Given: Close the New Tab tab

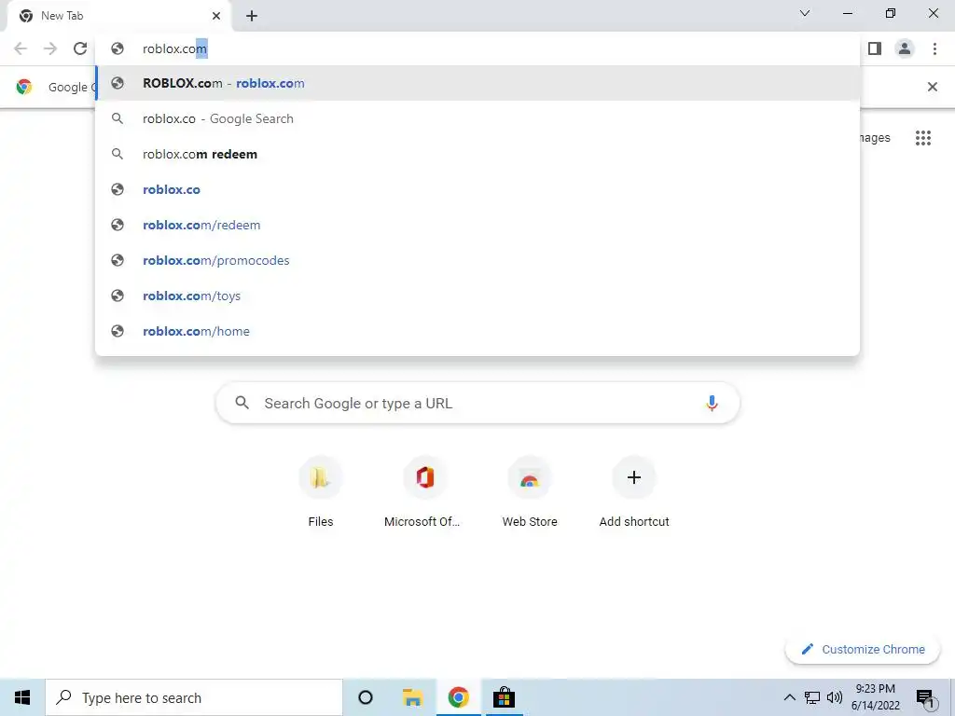Looking at the screenshot, I should (216, 17).
